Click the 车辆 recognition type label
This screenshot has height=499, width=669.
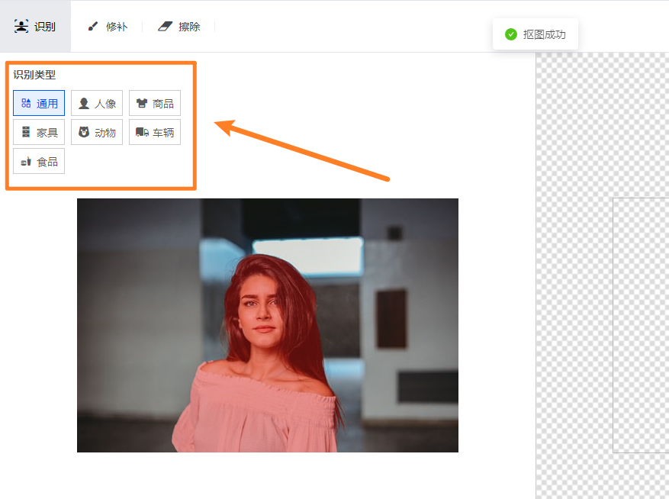coord(163,133)
